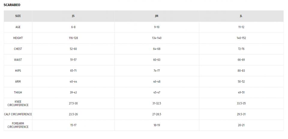The height and width of the screenshot is (139, 288).
Task: Click the SCARABEO table title
Action: tap(12, 5)
